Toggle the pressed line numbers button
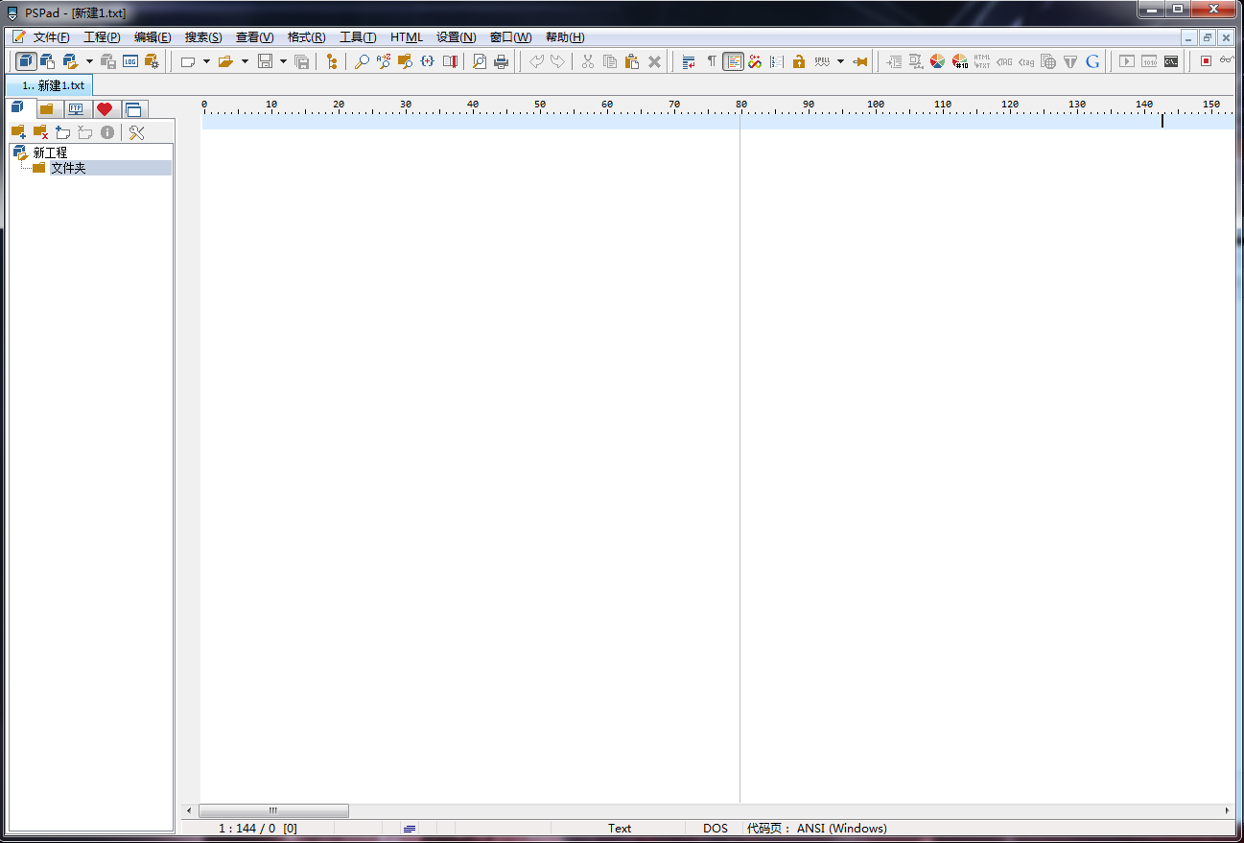The width and height of the screenshot is (1244, 843). point(734,61)
